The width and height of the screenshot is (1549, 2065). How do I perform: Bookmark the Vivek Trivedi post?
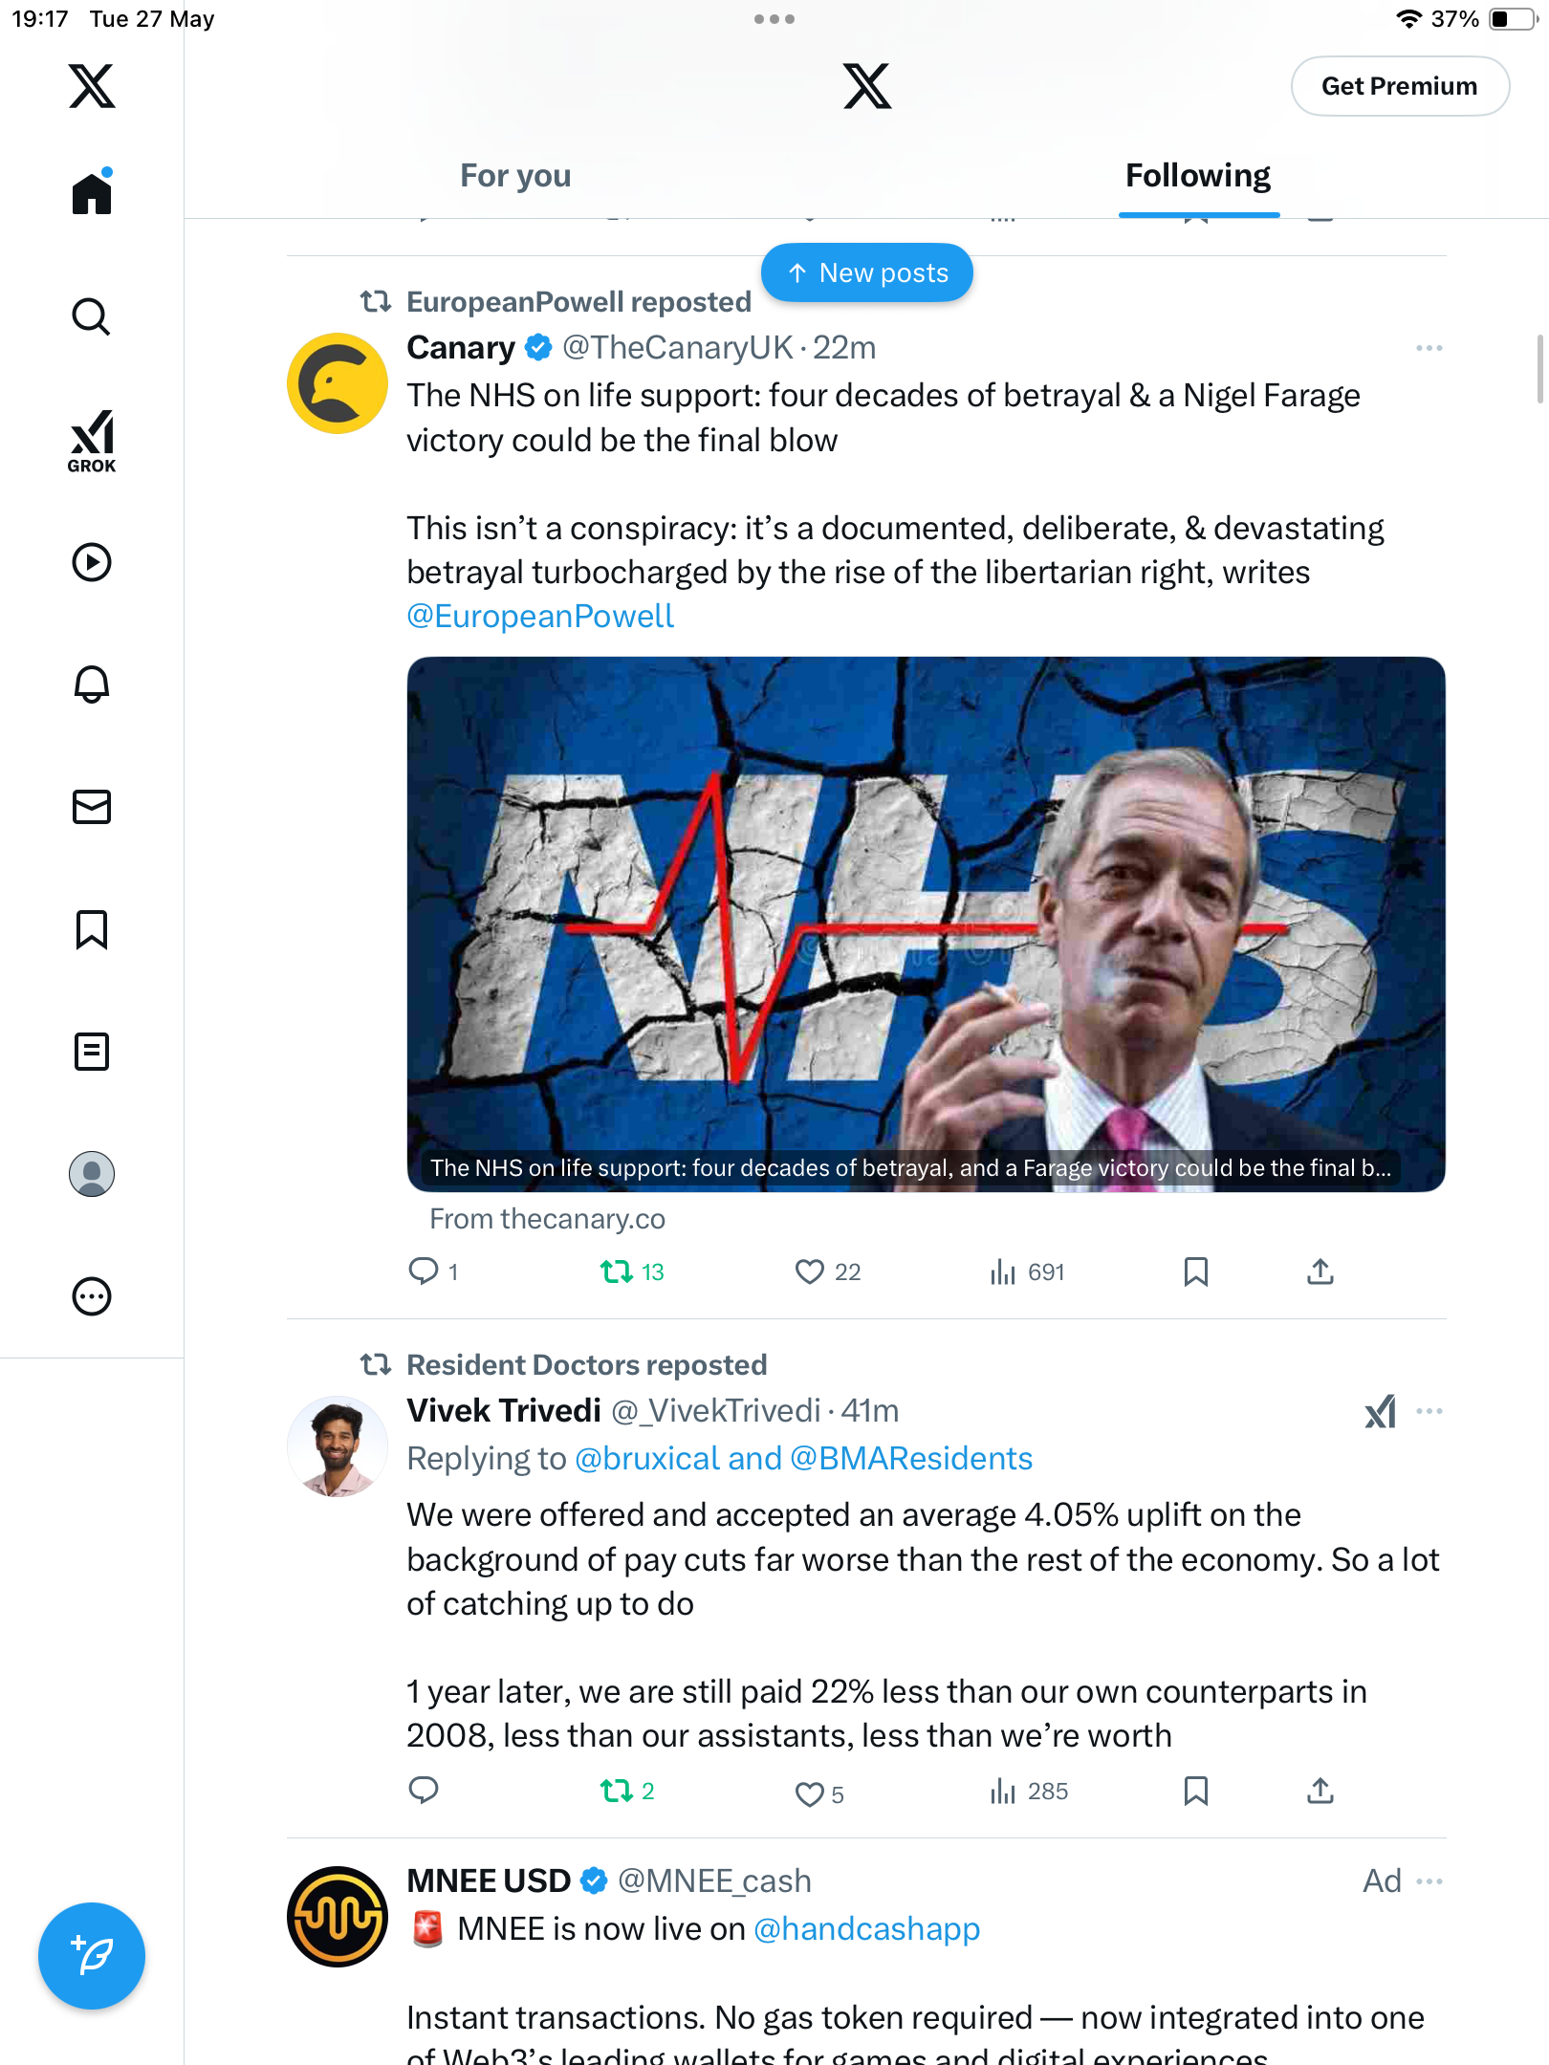click(x=1195, y=1791)
